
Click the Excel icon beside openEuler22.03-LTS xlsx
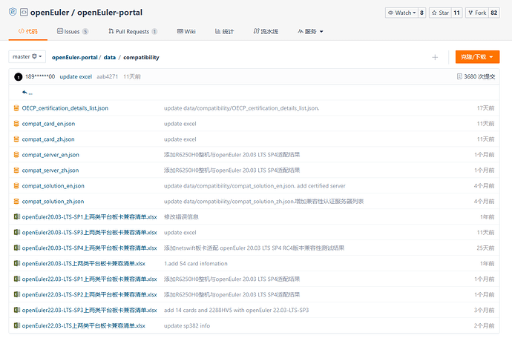(x=16, y=325)
